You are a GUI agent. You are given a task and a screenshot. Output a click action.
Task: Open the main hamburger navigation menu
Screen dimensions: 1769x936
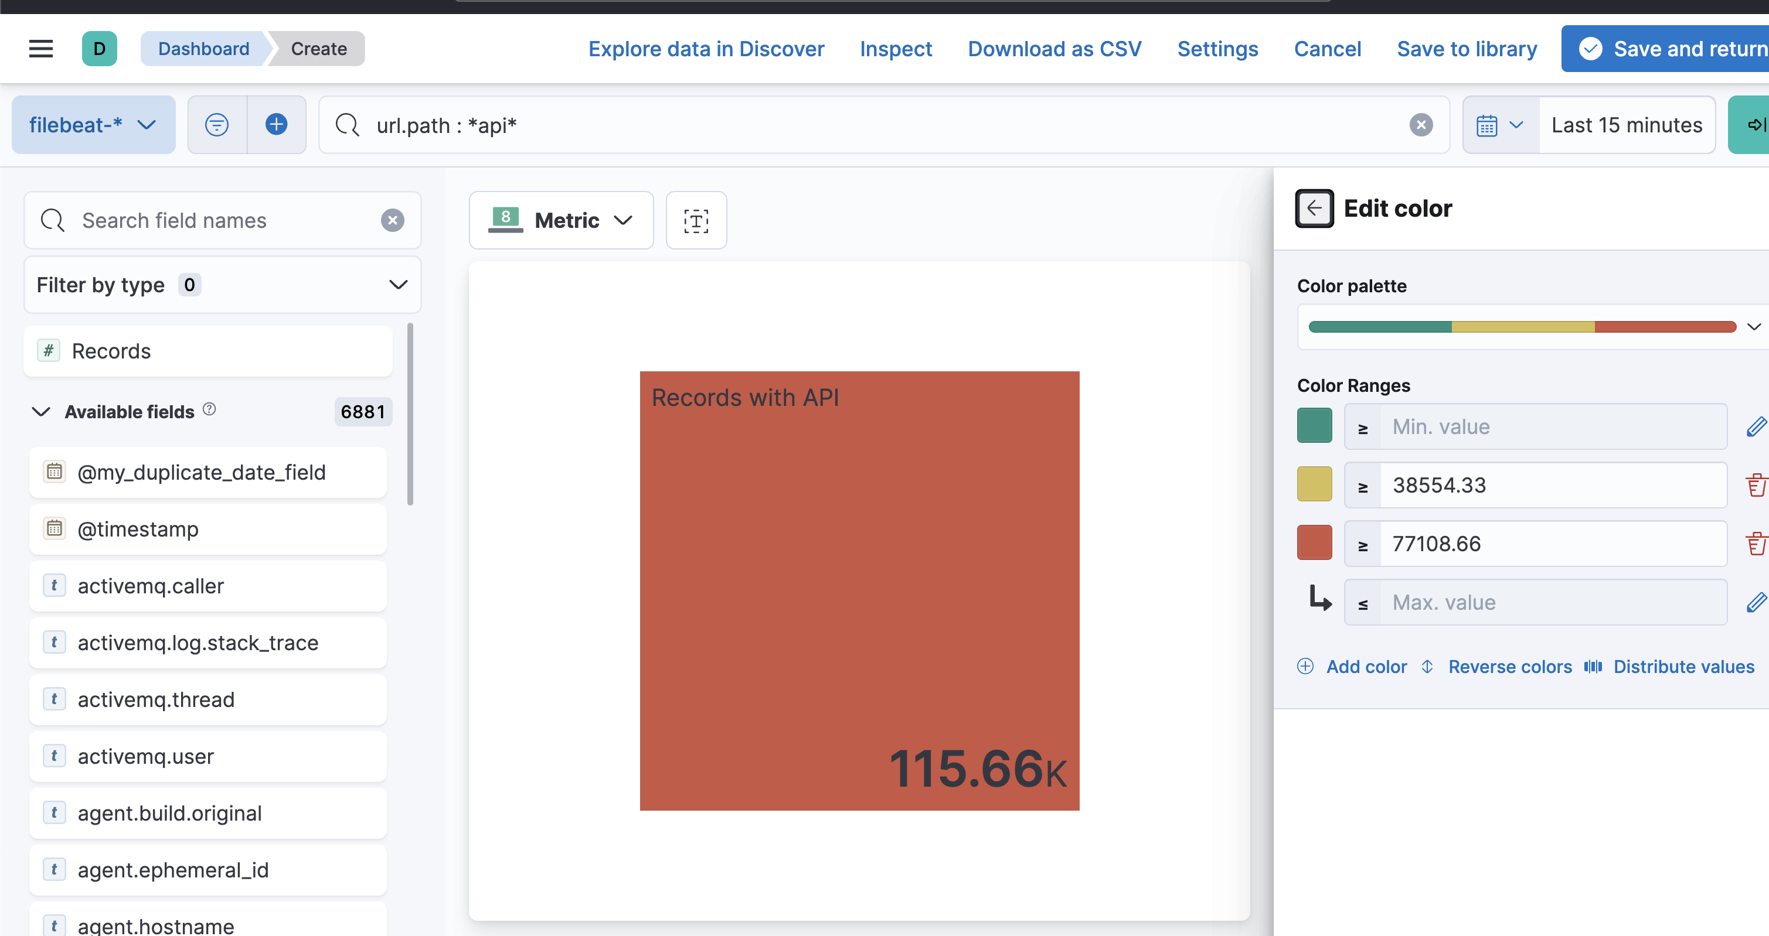(x=40, y=49)
